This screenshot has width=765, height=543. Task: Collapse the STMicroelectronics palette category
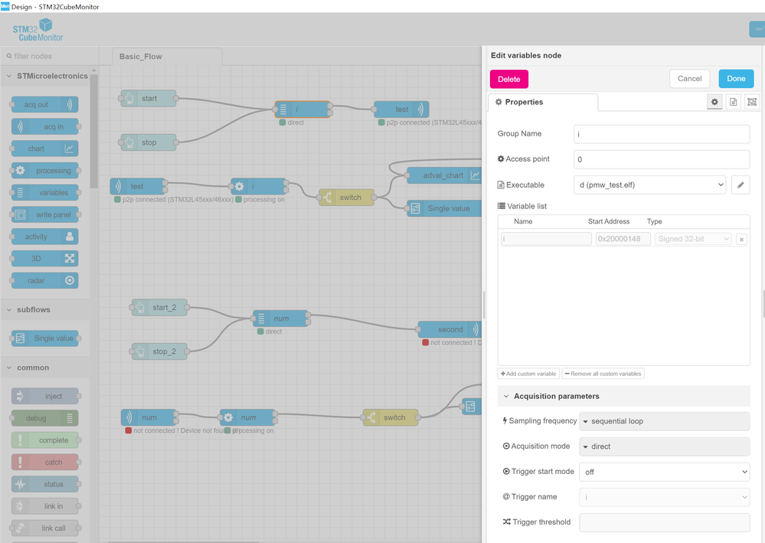coord(10,76)
